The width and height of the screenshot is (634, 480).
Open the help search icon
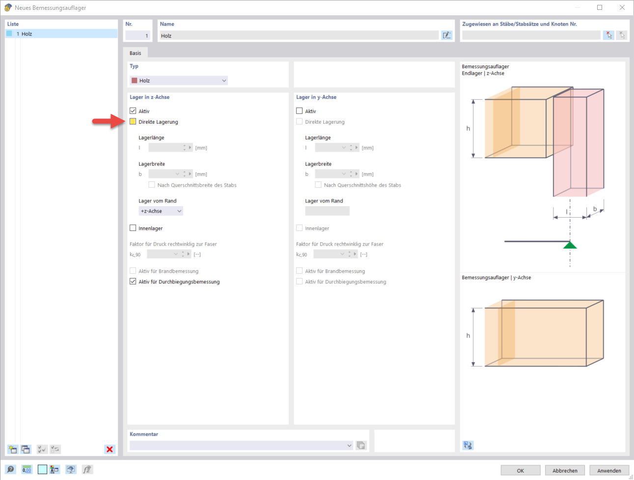click(x=10, y=470)
